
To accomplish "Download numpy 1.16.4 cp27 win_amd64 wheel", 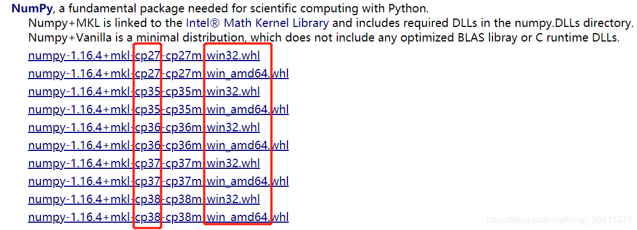I will 159,73.
